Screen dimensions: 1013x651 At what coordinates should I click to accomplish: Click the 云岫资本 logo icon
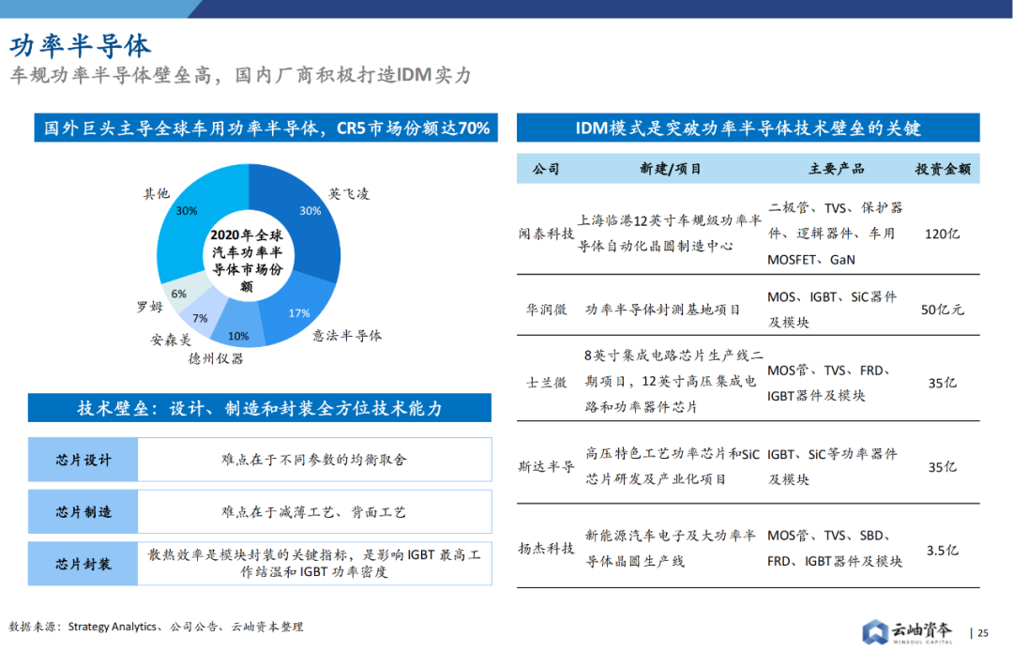point(875,631)
